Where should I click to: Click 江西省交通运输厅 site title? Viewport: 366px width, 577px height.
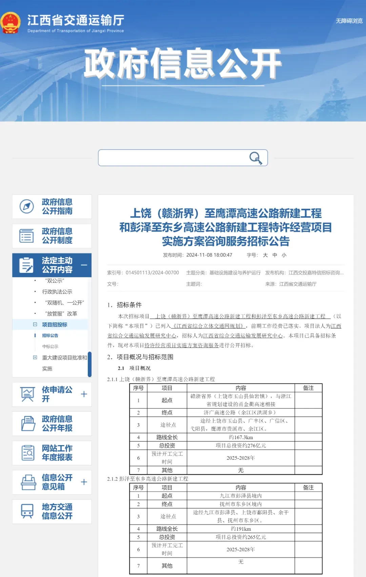coord(76,20)
